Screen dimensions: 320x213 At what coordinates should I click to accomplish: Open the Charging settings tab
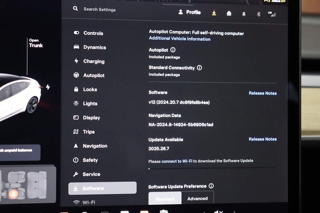[89, 61]
